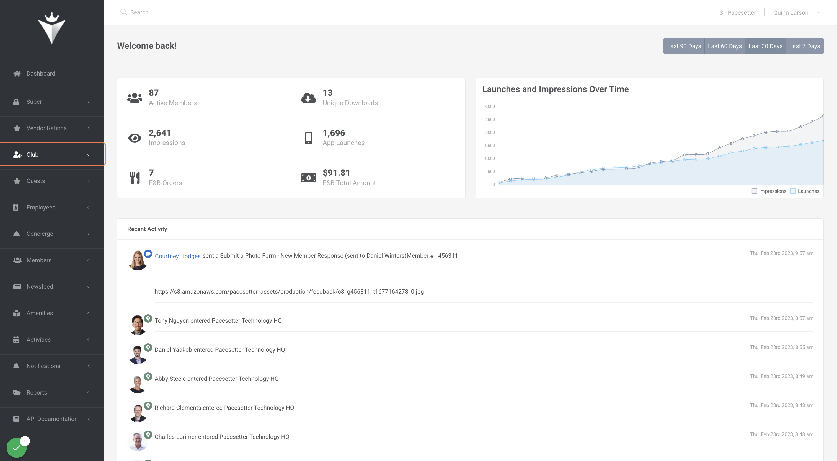
Task: Click the Amenities icon in sidebar
Action: click(x=17, y=313)
